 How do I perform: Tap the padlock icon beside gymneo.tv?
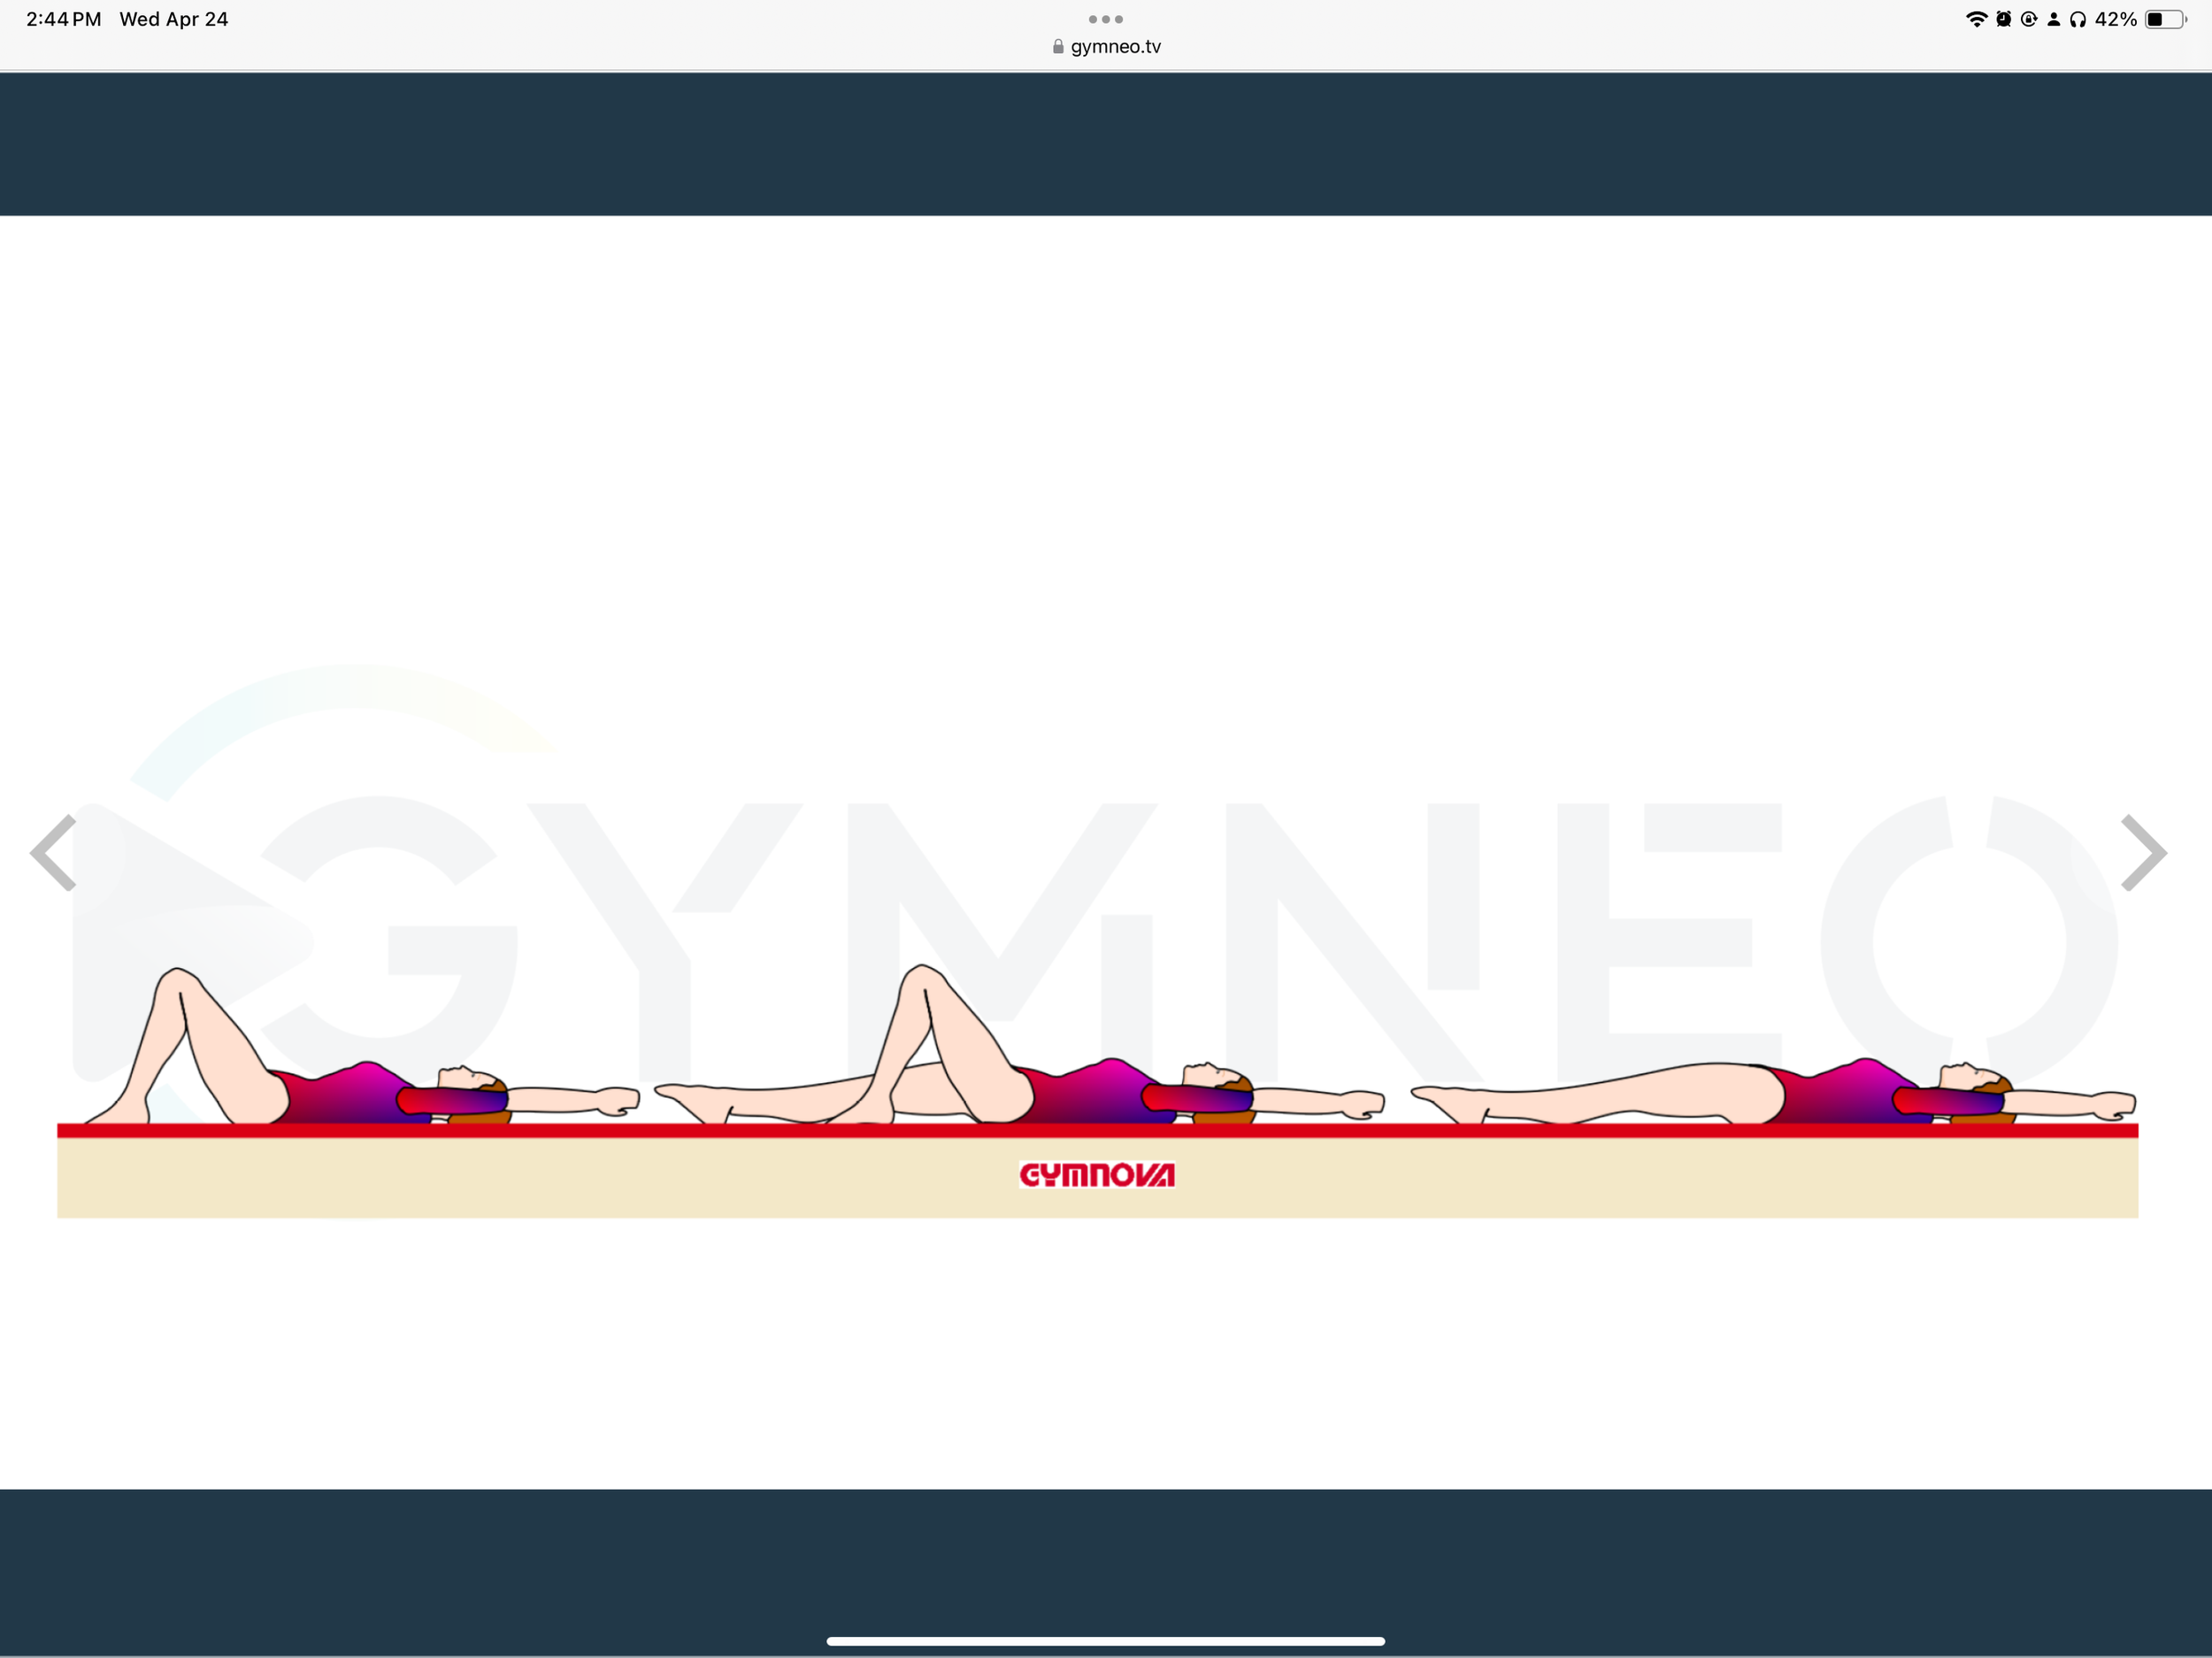[1058, 47]
